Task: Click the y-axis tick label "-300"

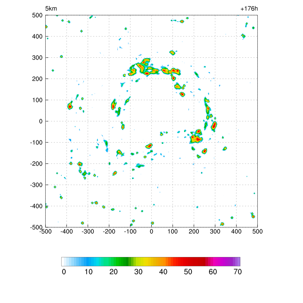Action: 36,185
